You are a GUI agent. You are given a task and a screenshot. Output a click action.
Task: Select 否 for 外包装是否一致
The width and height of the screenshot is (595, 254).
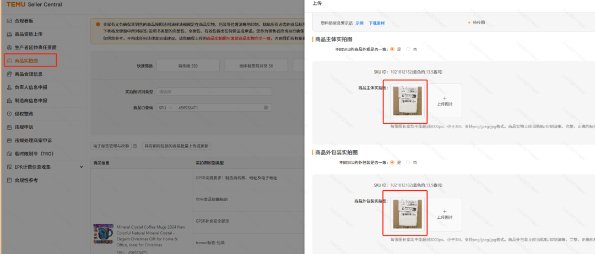coord(408,162)
